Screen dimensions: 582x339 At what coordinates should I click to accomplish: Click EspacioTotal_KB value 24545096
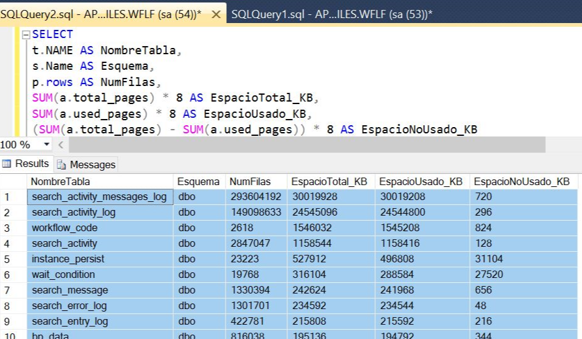pyautogui.click(x=331, y=212)
